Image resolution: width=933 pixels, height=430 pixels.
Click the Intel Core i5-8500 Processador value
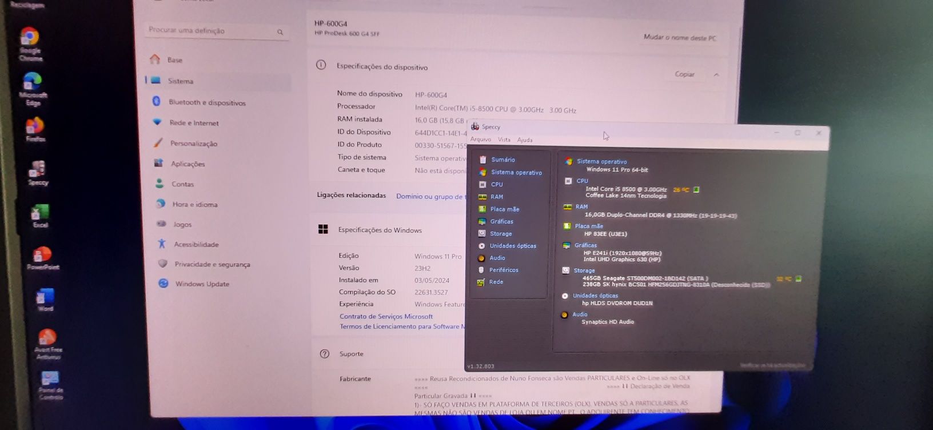(495, 110)
